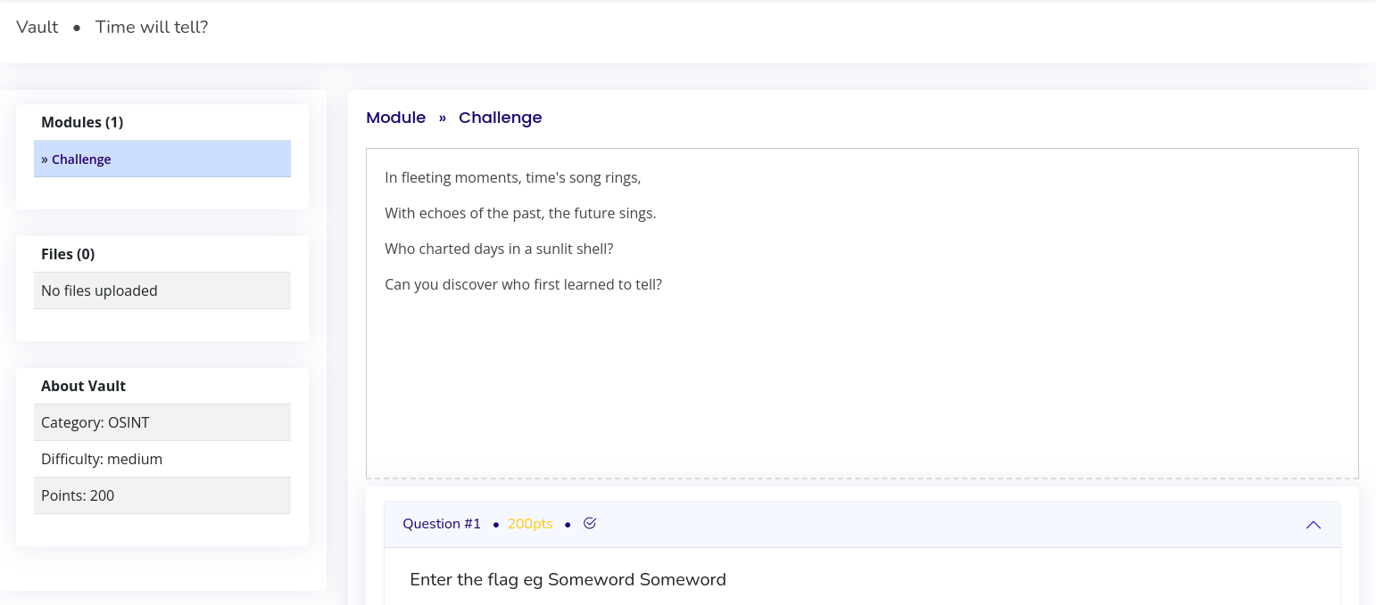
Task: Collapse Question #1 using the chevron arrow
Action: [1314, 525]
